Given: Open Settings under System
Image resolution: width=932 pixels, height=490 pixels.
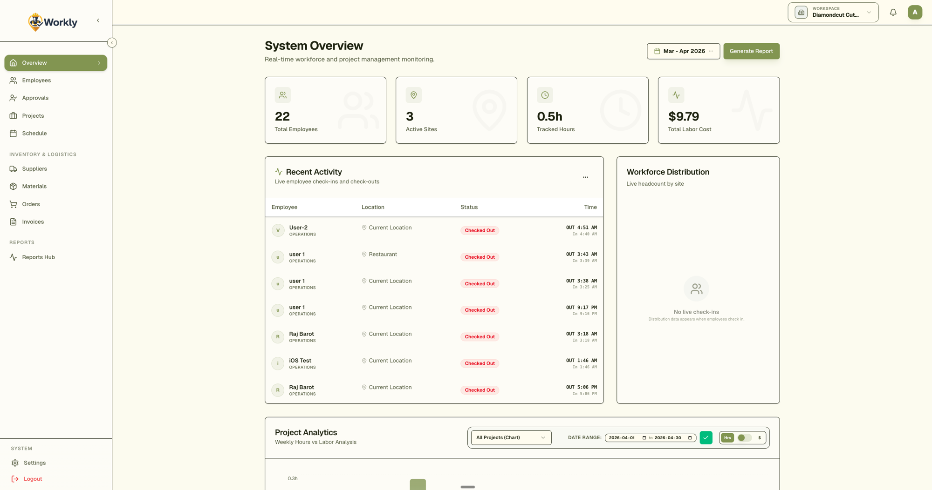Looking at the screenshot, I should click(34, 463).
